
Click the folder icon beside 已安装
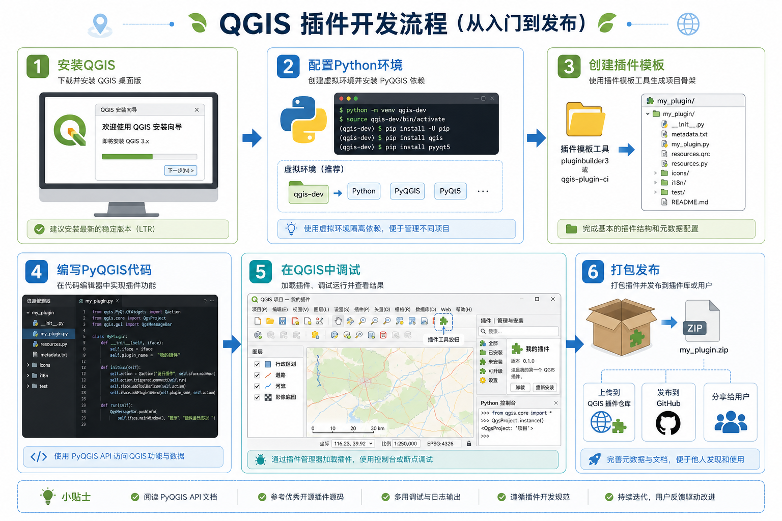tap(483, 352)
